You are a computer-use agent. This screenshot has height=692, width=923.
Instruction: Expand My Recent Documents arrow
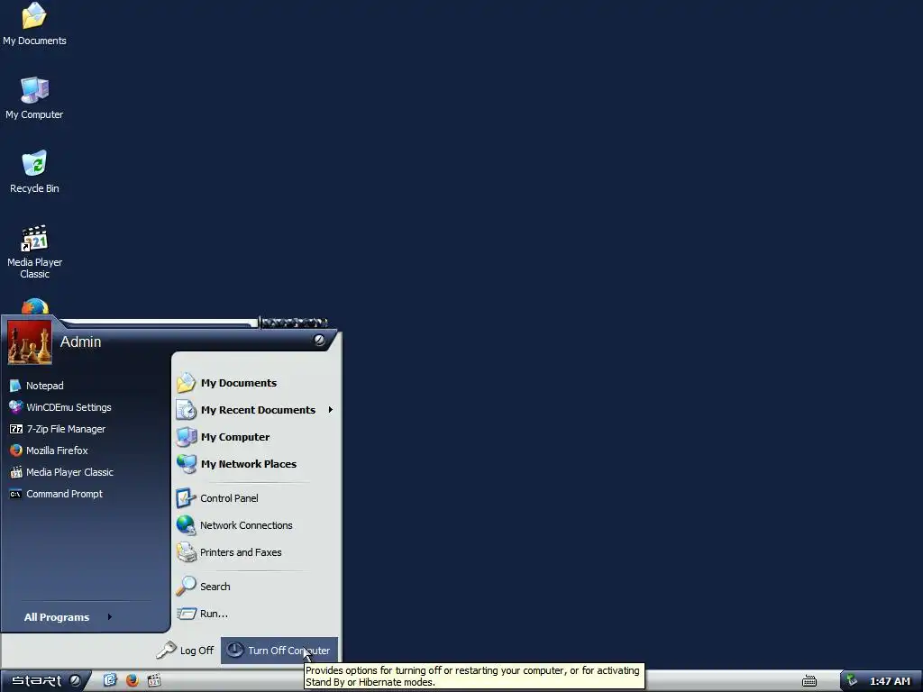pyautogui.click(x=331, y=410)
